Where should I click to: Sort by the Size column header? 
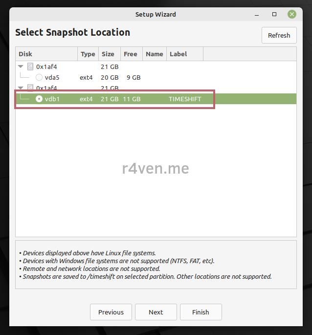108,54
